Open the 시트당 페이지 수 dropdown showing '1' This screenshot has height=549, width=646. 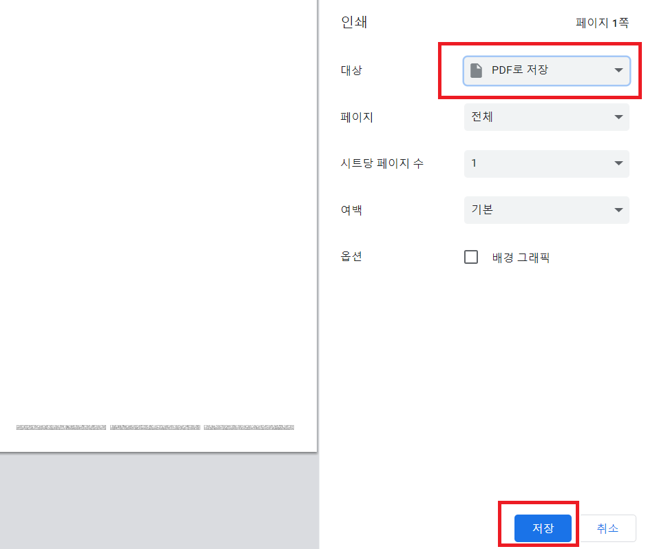coord(546,163)
